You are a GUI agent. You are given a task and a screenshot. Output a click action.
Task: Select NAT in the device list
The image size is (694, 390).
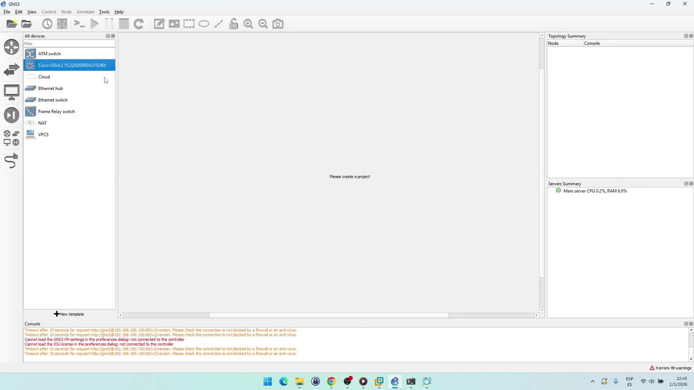pyautogui.click(x=69, y=123)
